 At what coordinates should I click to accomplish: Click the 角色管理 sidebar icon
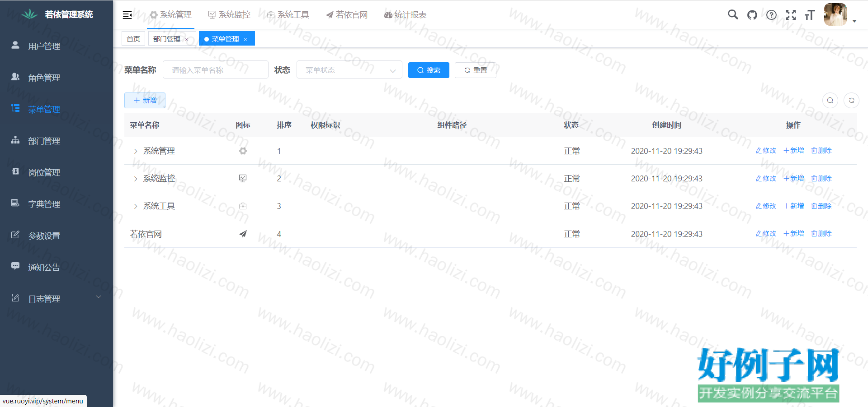point(15,77)
